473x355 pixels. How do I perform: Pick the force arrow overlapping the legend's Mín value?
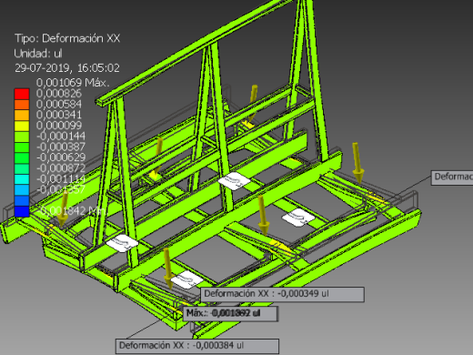(63, 210)
